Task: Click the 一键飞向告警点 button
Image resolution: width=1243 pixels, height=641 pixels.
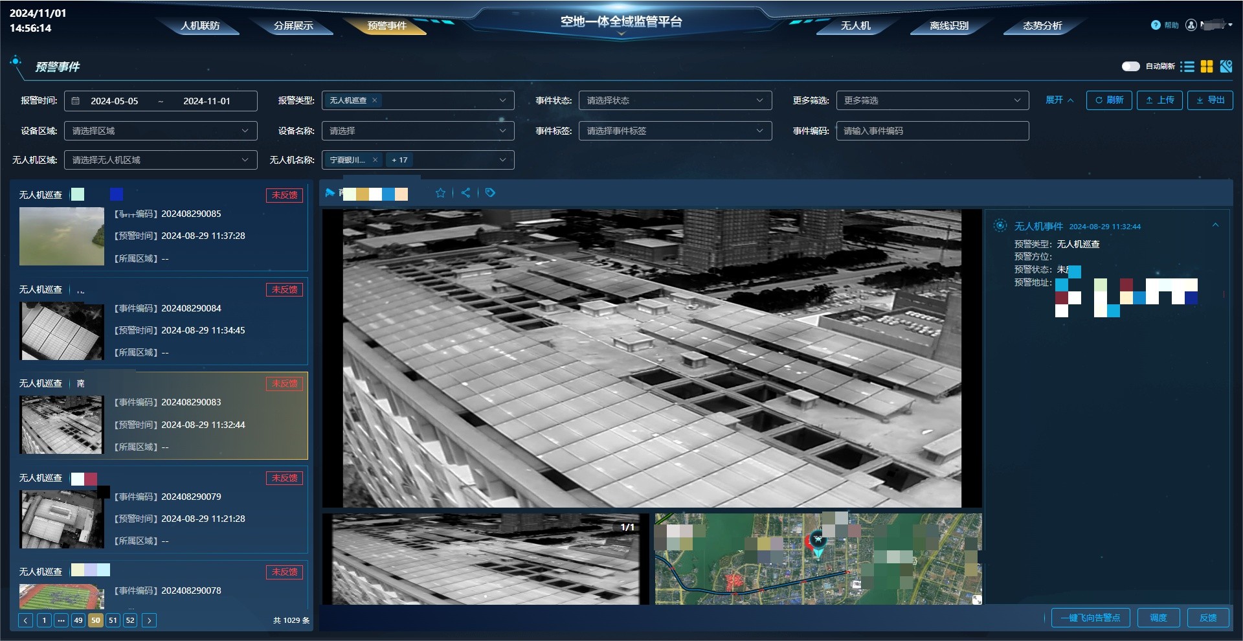Action: 1090,618
